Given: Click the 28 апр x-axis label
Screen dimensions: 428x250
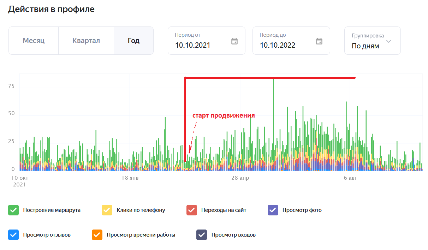Looking at the screenshot, I should click(240, 178).
